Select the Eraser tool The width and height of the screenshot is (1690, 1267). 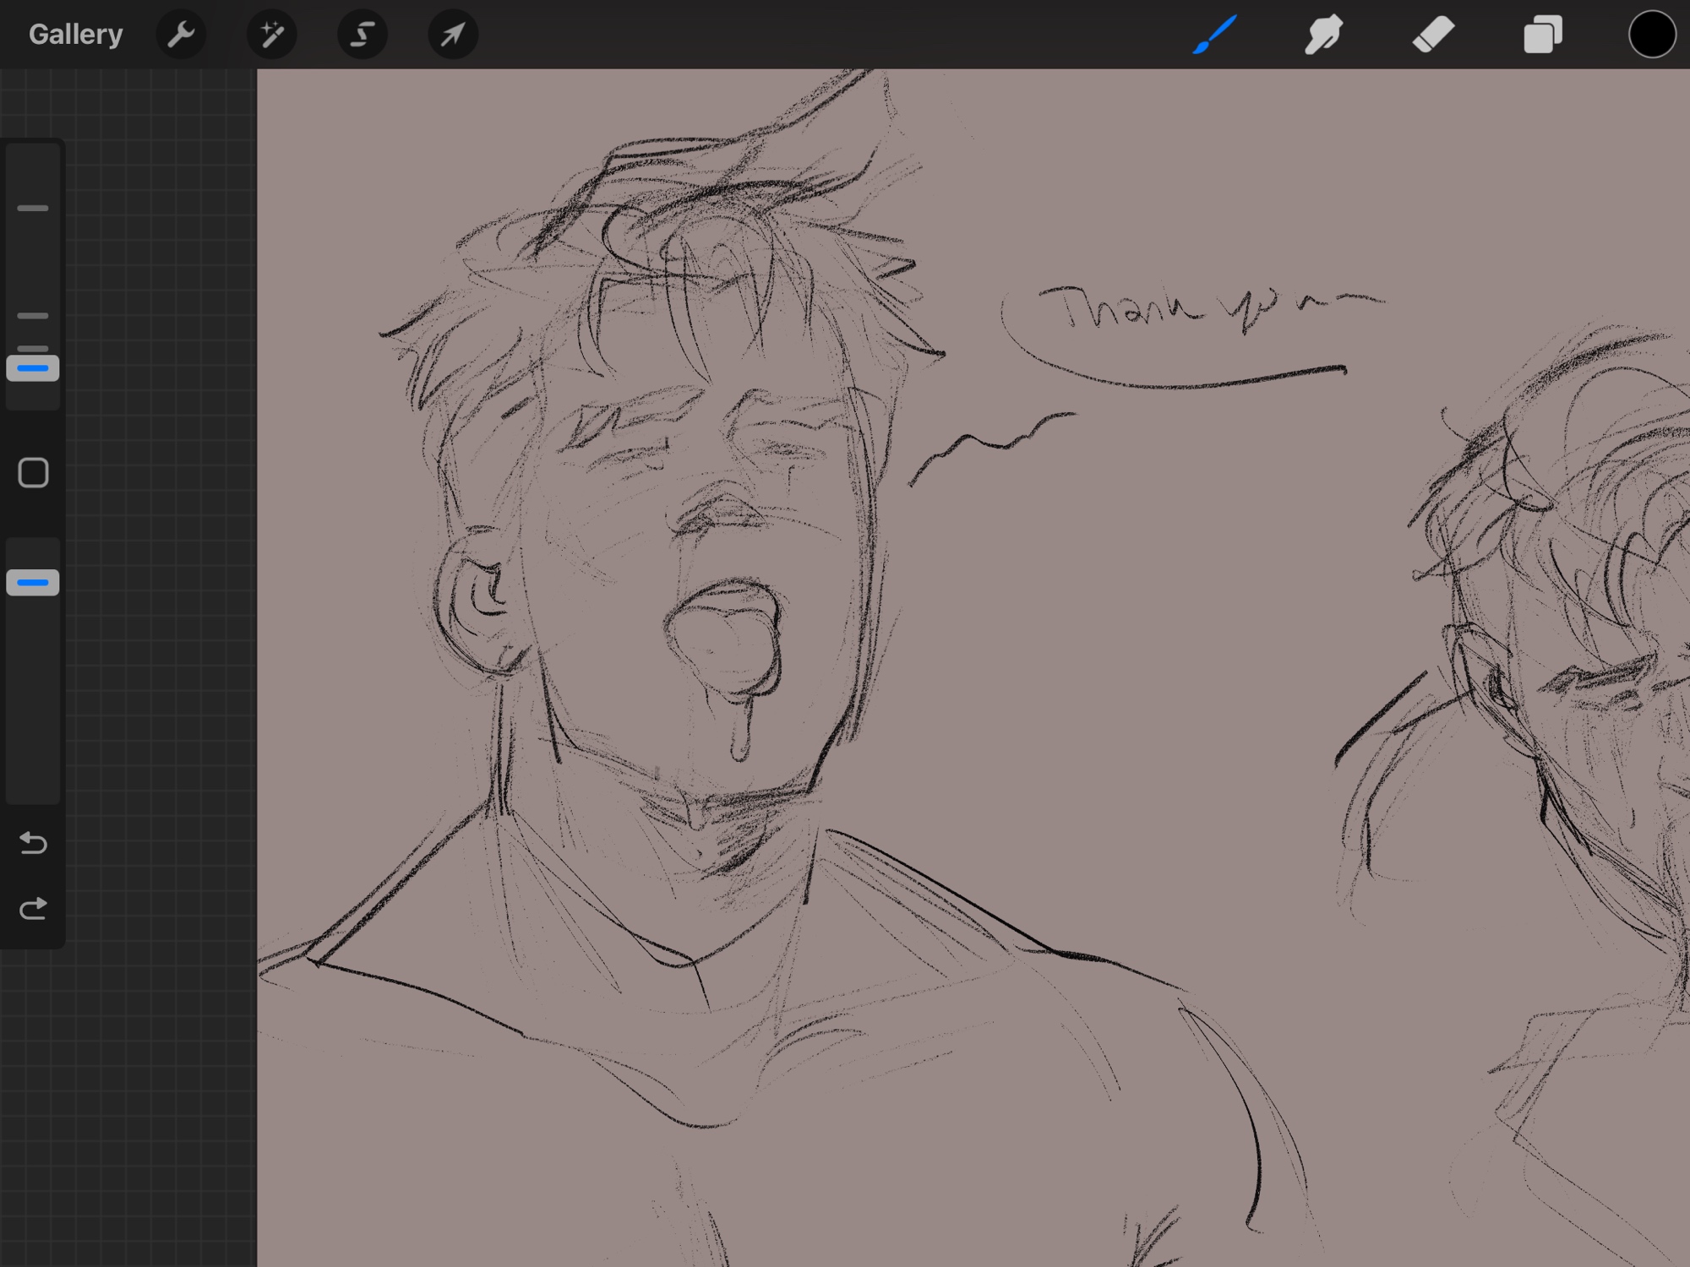click(x=1433, y=35)
